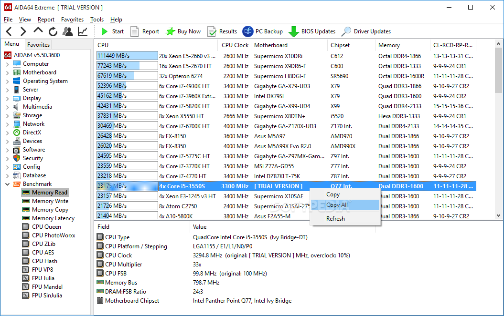The height and width of the screenshot is (316, 504).
Task: Click the Buy Now toolbar button
Action: 183,31
